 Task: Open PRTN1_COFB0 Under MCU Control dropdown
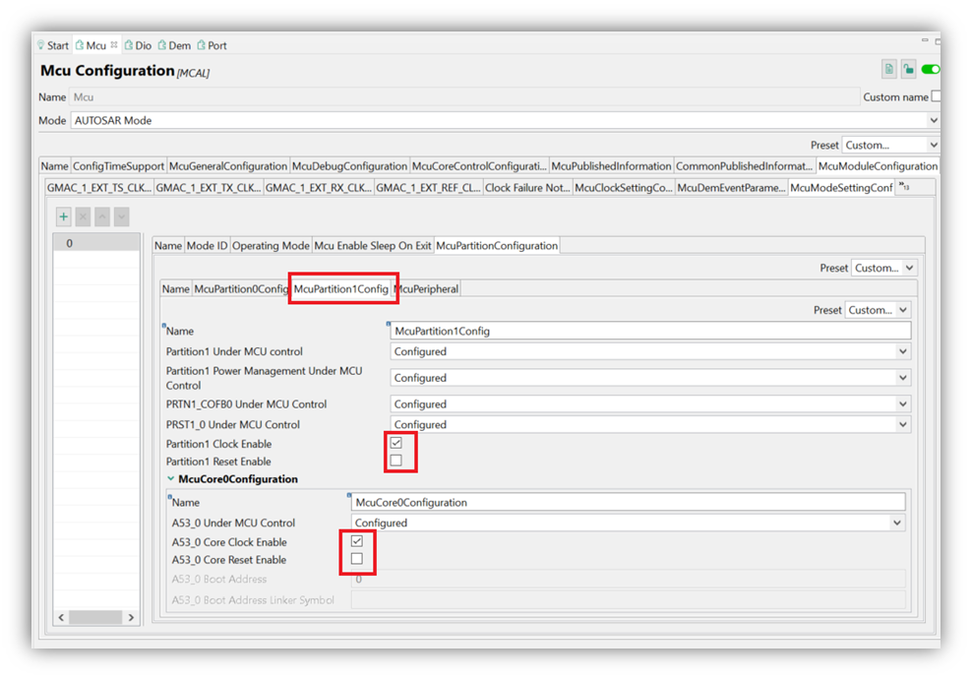pos(650,404)
